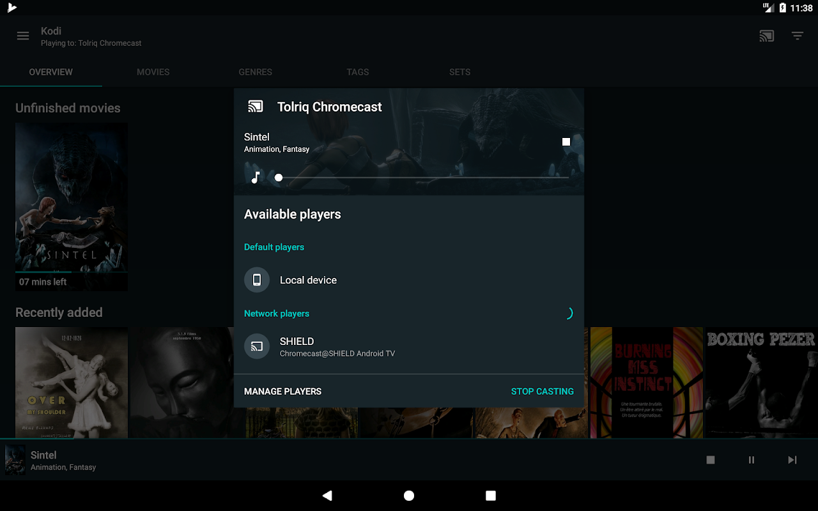Pause playback in bottom player bar
The height and width of the screenshot is (511, 818).
pos(752,460)
